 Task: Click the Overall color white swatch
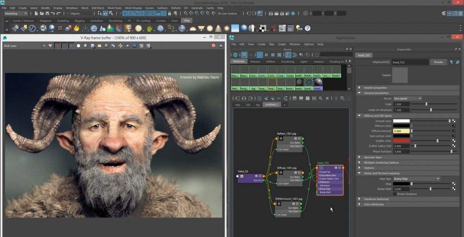401,121
